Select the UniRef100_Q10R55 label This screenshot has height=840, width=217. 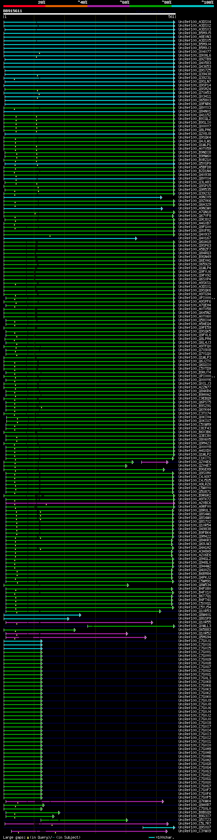tap(195, 622)
